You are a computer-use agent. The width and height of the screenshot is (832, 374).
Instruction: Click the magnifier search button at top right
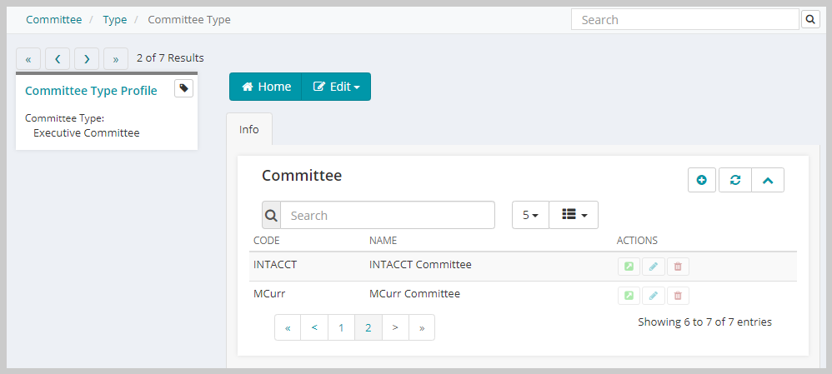click(810, 20)
